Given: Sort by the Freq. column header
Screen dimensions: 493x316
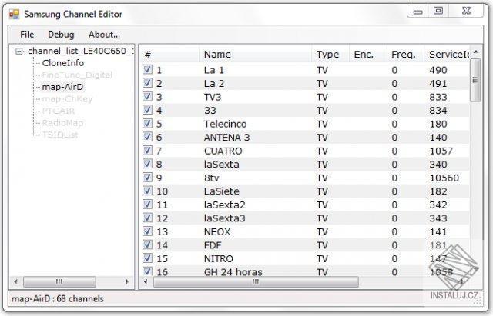Looking at the screenshot, I should (405, 55).
